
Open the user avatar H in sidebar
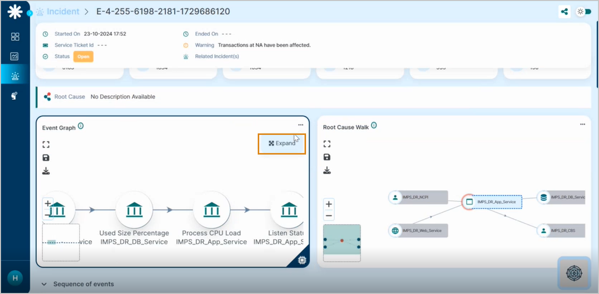click(x=15, y=278)
